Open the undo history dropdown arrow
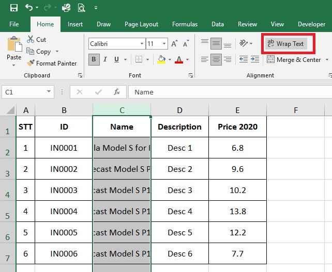This screenshot has height=272, width=332. [x=37, y=8]
